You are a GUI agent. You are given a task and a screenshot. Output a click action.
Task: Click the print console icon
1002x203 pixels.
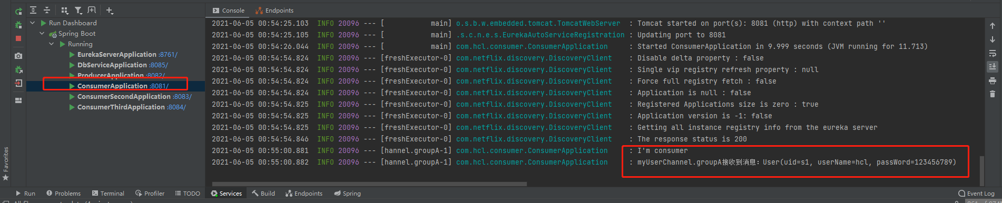[x=993, y=80]
